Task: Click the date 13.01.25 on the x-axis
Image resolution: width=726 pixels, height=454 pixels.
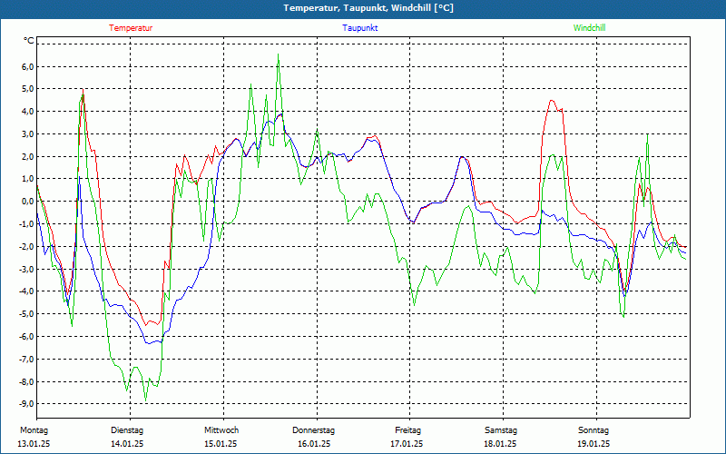Action: click(x=34, y=444)
